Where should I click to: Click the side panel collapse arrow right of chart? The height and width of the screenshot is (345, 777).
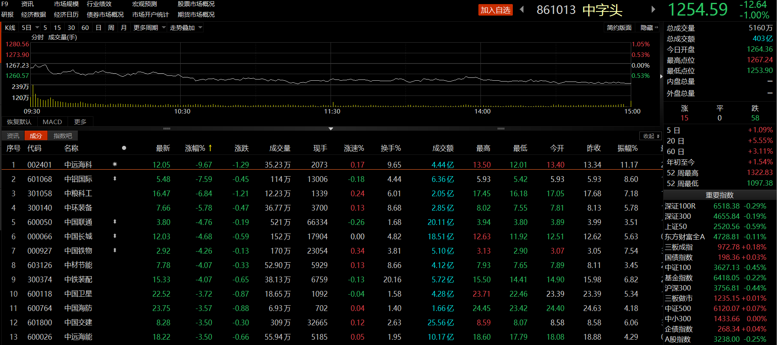coord(661,77)
